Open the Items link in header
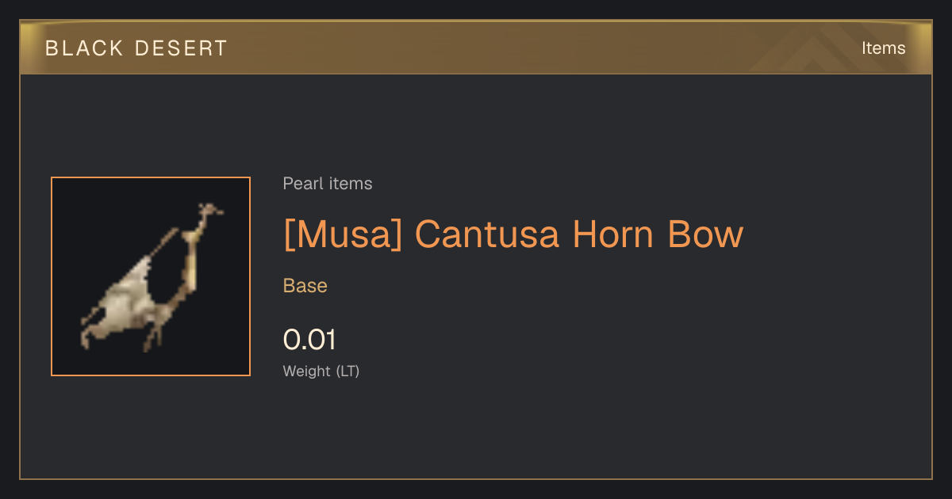This screenshot has width=952, height=499. pyautogui.click(x=883, y=48)
